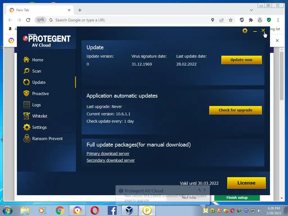
Task: Click Check for upgrade button
Action: point(235,110)
